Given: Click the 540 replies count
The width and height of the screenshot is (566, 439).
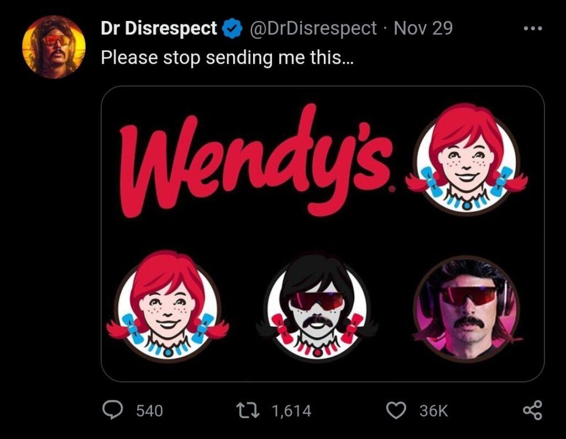Looking at the screenshot, I should [149, 411].
